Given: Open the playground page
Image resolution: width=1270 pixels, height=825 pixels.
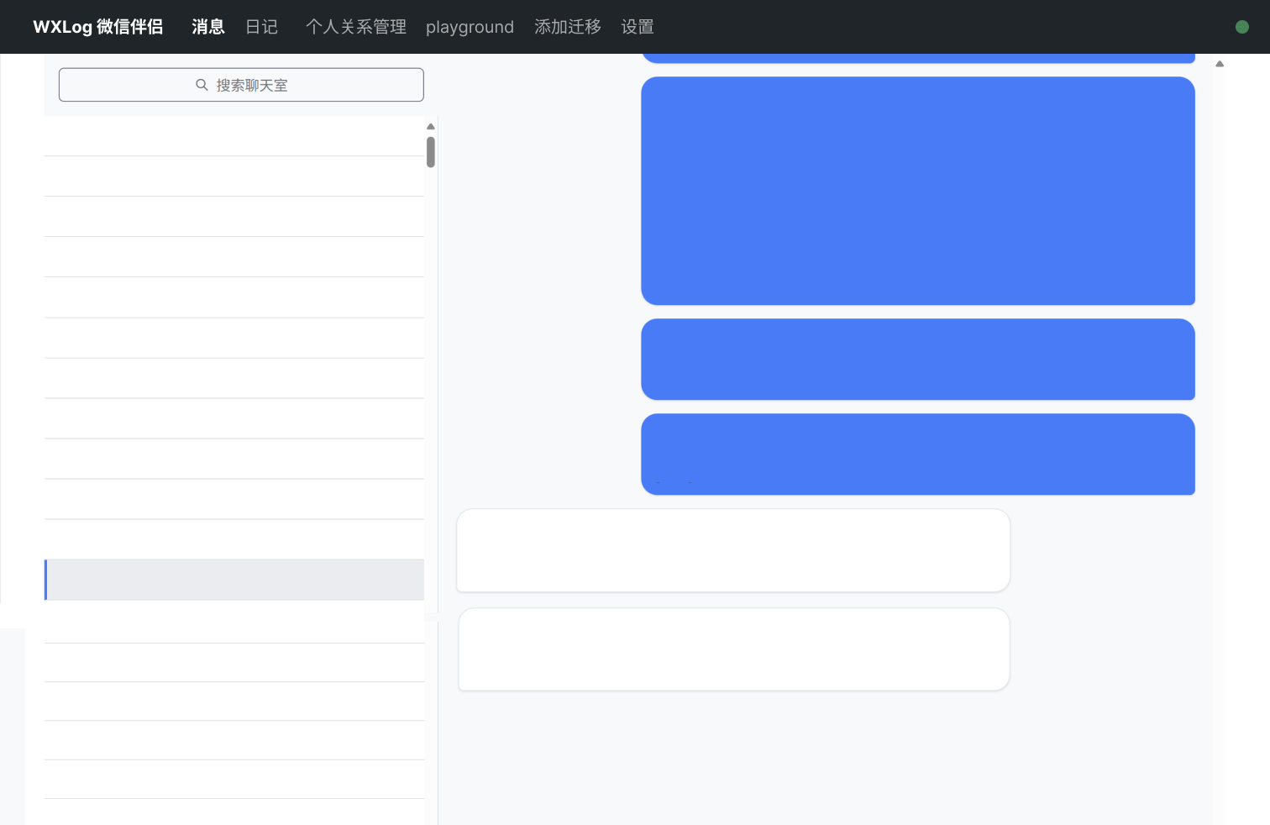Looking at the screenshot, I should pos(470,27).
